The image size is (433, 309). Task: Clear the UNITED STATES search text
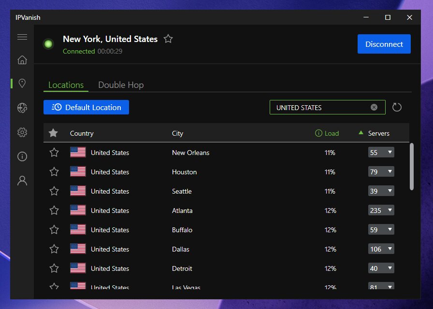tap(374, 107)
